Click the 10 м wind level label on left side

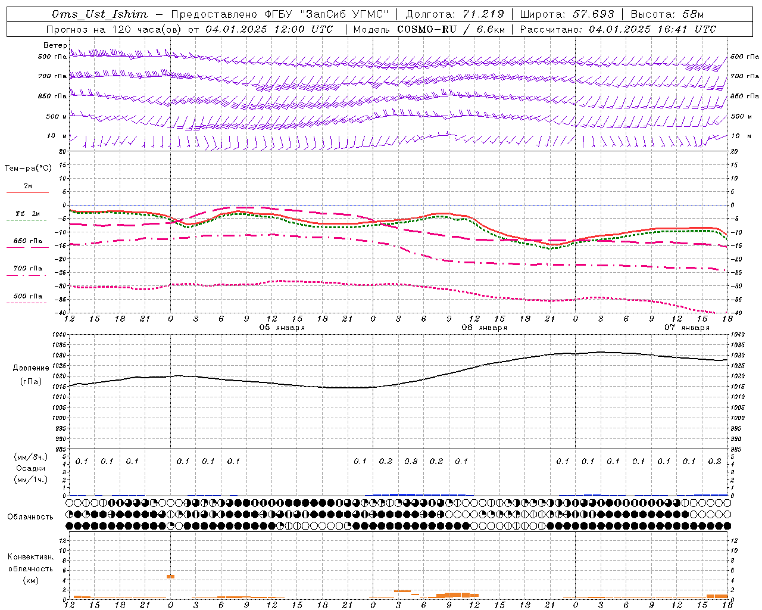click(57, 136)
